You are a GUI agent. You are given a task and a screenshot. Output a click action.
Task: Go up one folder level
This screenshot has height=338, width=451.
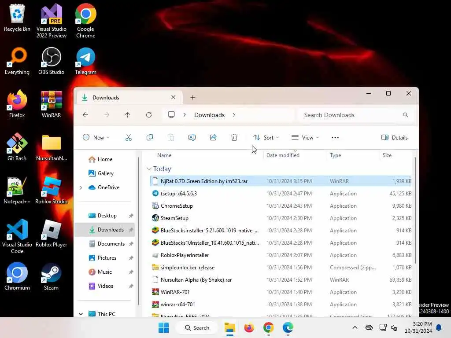tap(127, 115)
